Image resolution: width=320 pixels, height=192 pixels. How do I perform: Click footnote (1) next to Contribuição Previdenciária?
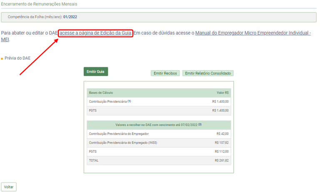pyautogui.click(x=129, y=101)
